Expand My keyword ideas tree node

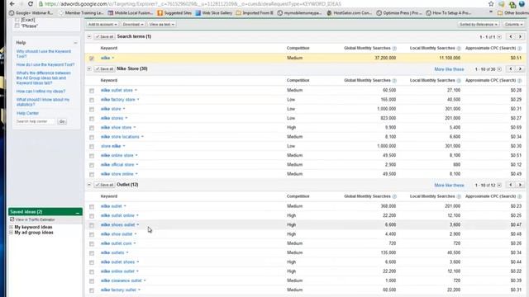(11, 228)
